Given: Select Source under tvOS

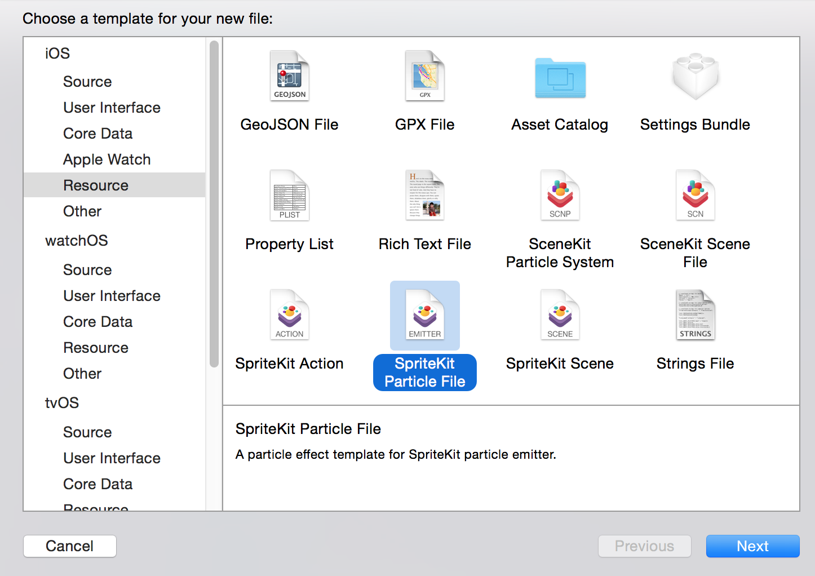Looking at the screenshot, I should (x=87, y=432).
